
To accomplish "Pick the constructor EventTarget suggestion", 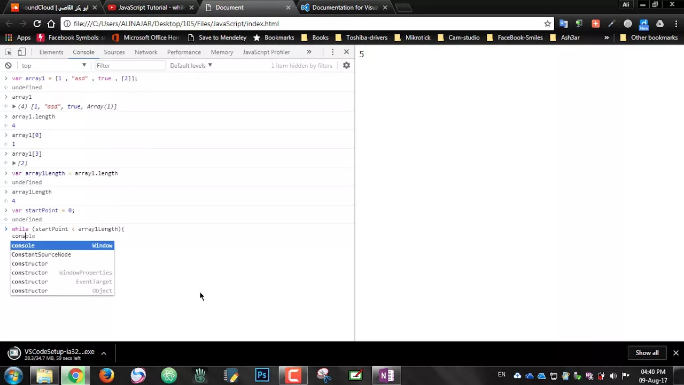I will tap(62, 282).
